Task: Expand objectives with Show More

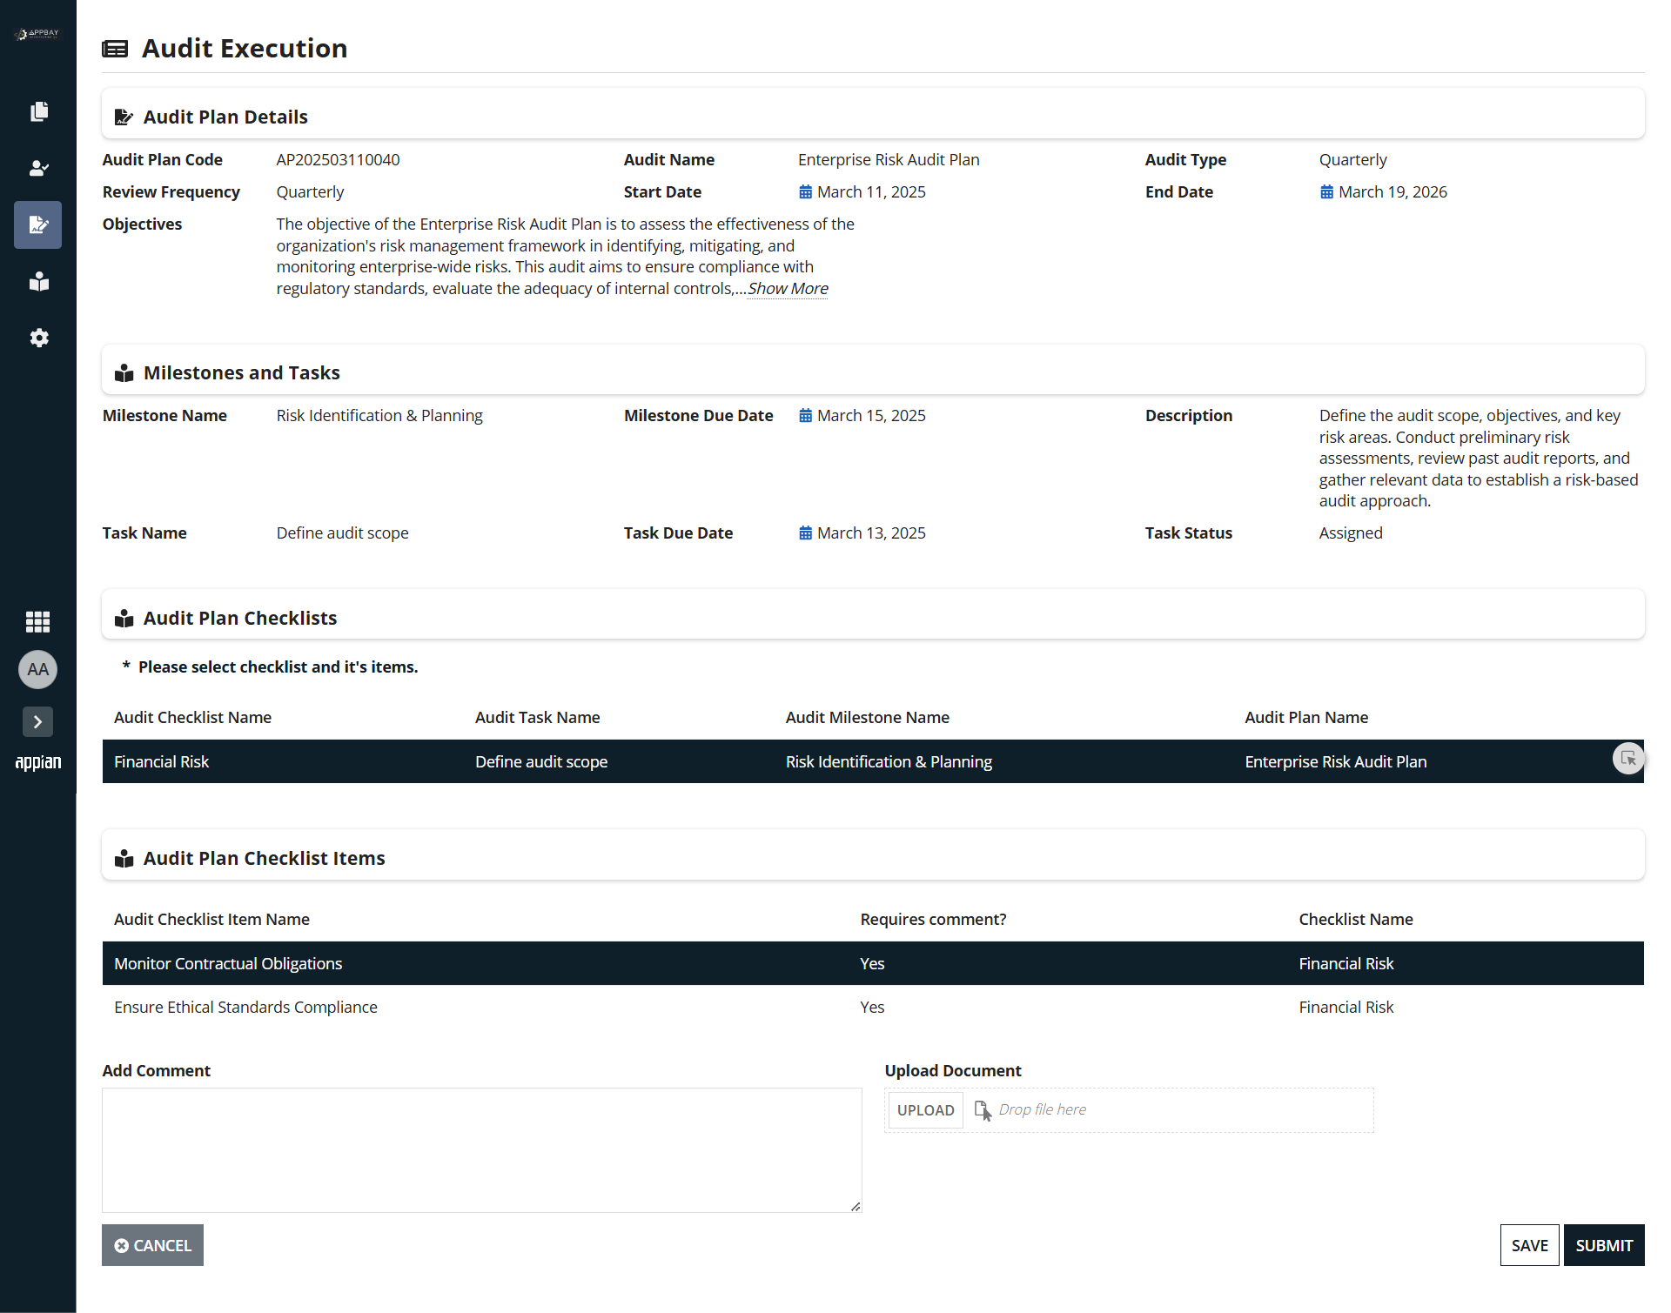Action: (x=788, y=289)
